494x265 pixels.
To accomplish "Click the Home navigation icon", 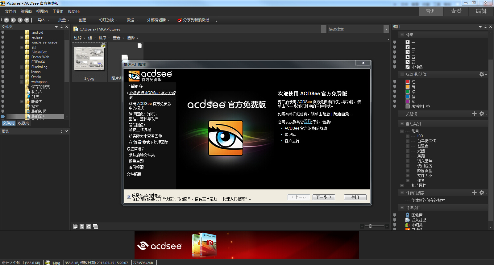I will point(6,20).
